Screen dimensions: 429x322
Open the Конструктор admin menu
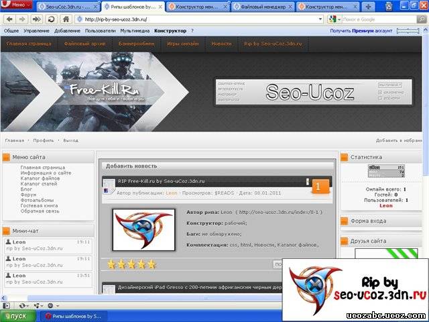point(170,31)
